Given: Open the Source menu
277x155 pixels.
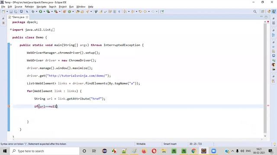Looking at the screenshot, I should pos(18,7).
